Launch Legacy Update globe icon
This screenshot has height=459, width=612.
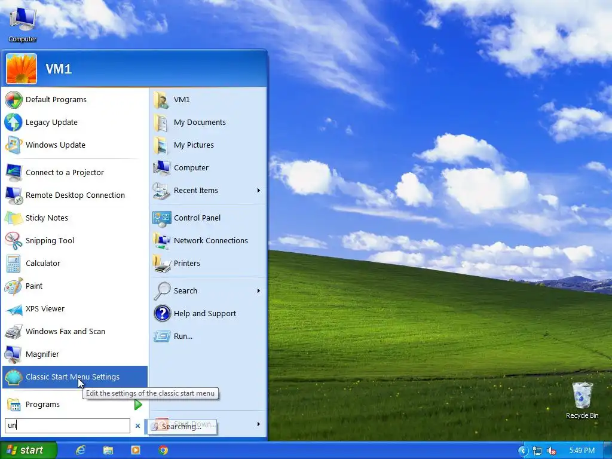tap(14, 122)
